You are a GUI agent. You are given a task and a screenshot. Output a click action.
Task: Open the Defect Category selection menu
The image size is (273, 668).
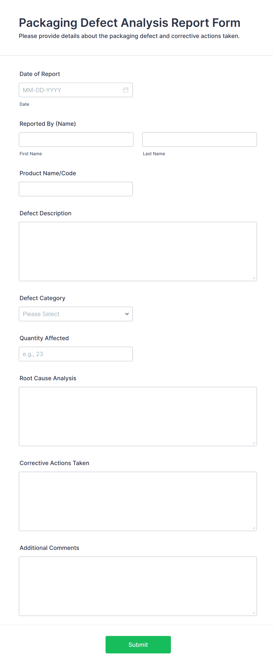pos(76,314)
